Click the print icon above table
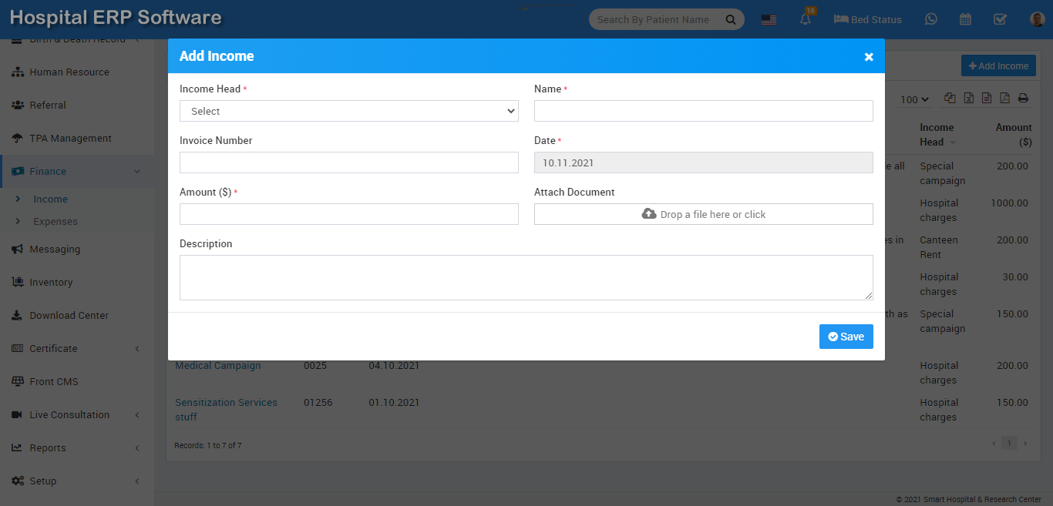This screenshot has height=506, width=1053. pyautogui.click(x=1023, y=99)
